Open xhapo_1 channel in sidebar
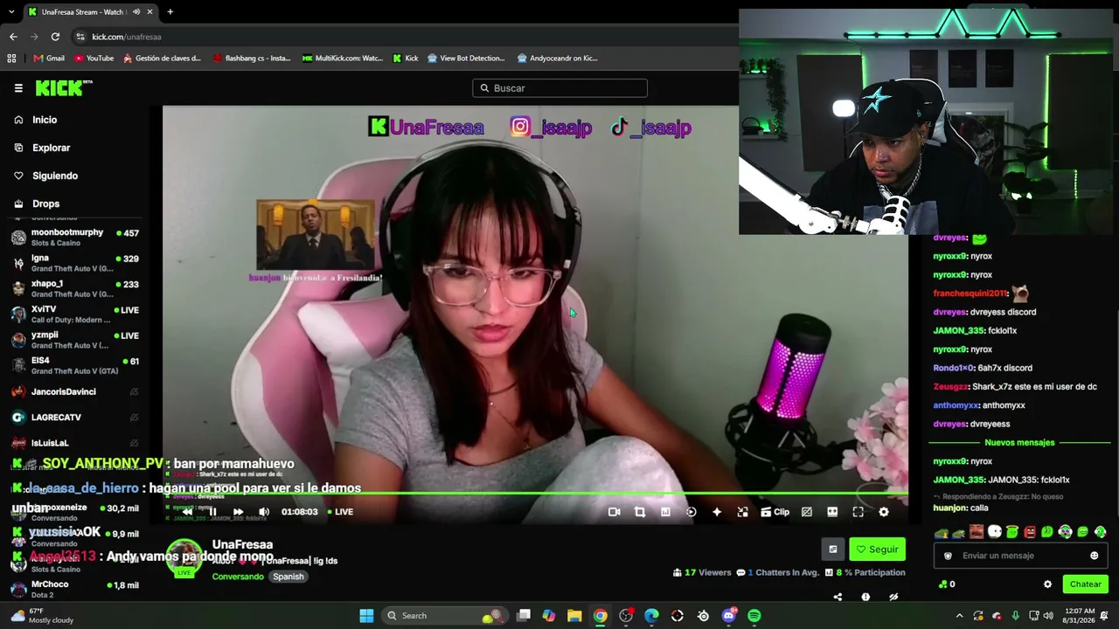 pyautogui.click(x=74, y=289)
